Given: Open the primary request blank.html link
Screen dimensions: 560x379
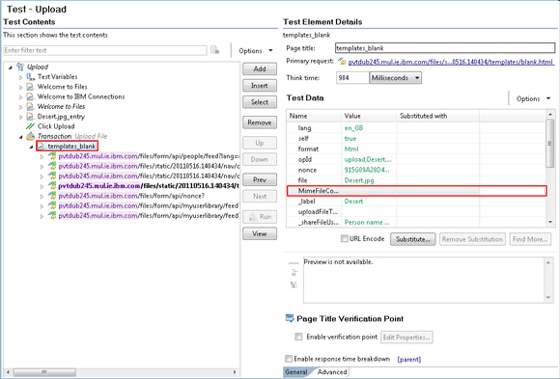Looking at the screenshot, I should pos(451,62).
